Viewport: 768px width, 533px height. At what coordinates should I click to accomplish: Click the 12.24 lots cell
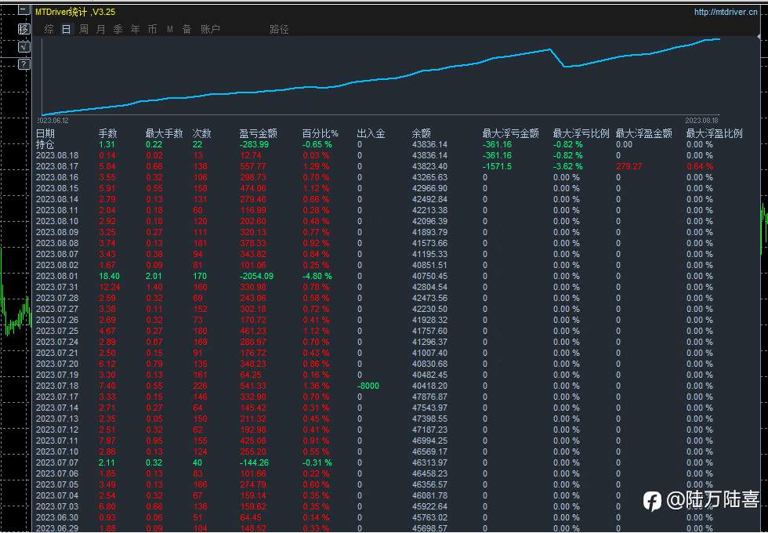point(109,287)
